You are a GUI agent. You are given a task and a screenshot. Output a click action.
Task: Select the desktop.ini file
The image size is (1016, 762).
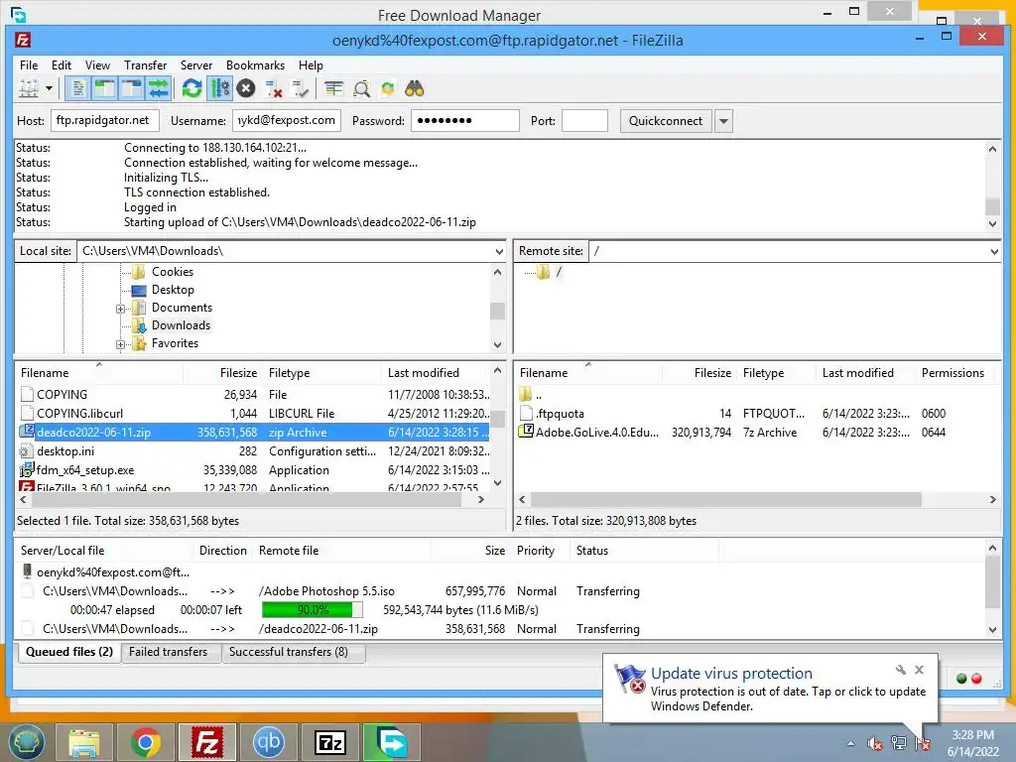click(x=64, y=451)
